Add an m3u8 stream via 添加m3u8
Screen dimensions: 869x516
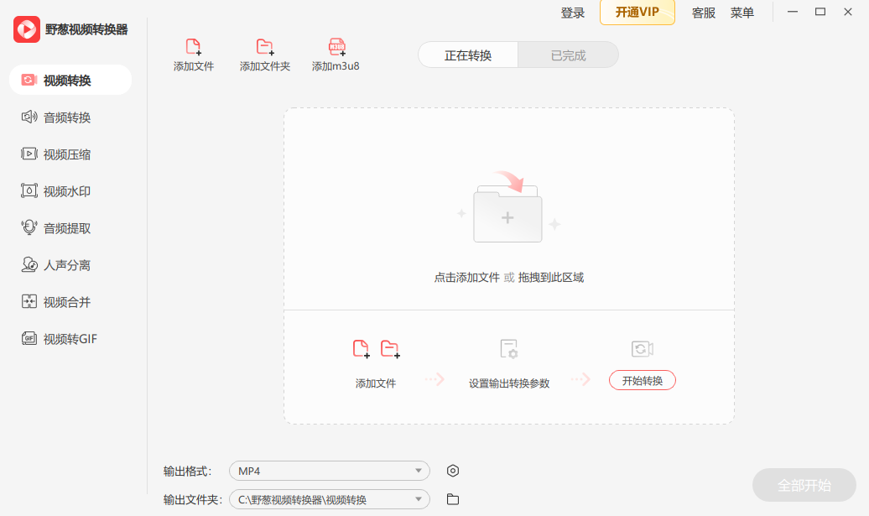336,52
